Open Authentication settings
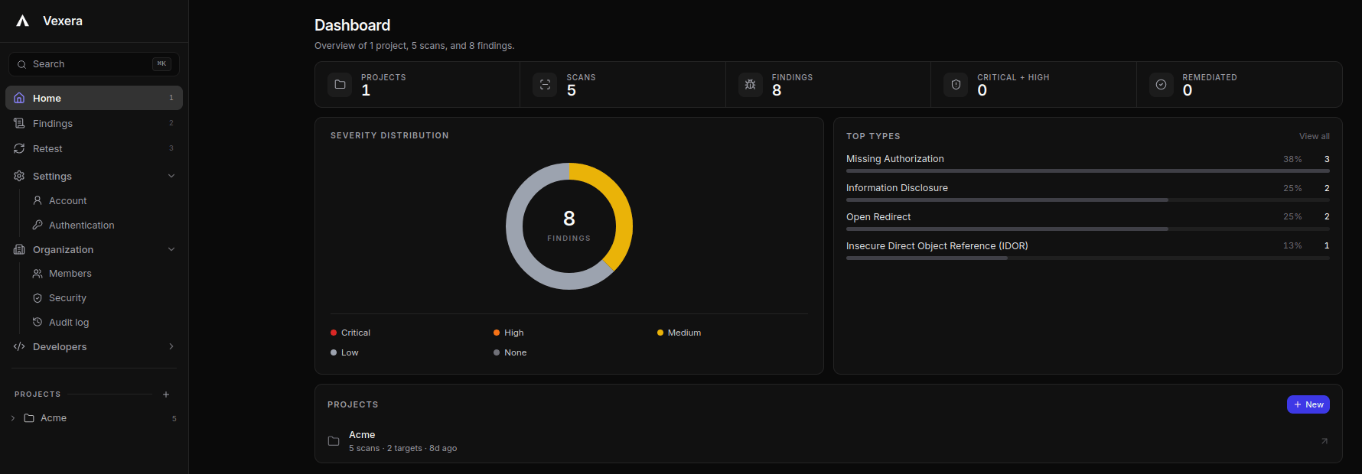This screenshot has height=474, width=1362. [x=81, y=225]
